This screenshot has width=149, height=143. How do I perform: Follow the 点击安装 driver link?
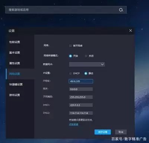click(74, 124)
